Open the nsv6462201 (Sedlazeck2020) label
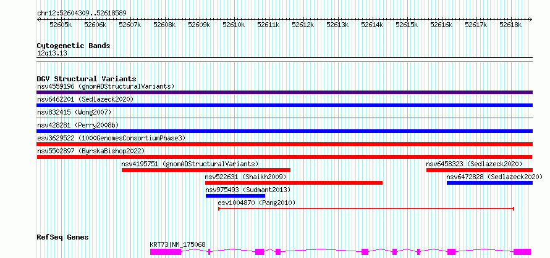Image resolution: width=550 pixels, height=258 pixels. tap(85, 99)
